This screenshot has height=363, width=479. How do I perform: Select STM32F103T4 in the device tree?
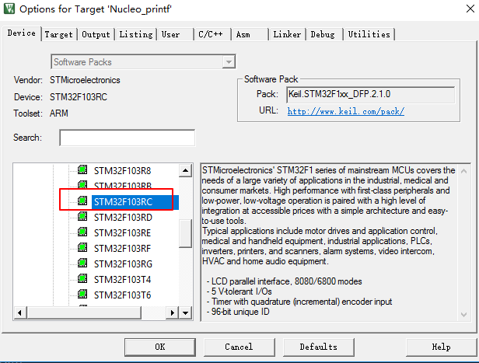tap(123, 280)
